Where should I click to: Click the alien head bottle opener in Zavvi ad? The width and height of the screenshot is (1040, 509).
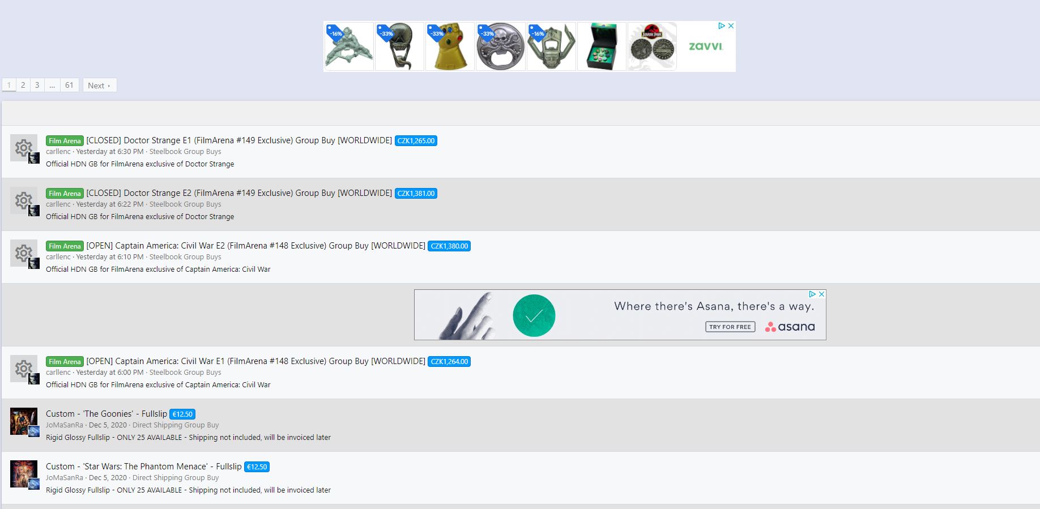(399, 46)
